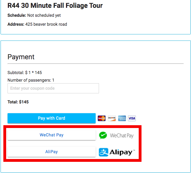Click the Schedule: Not scheduled yet line

pyautogui.click(x=34, y=15)
